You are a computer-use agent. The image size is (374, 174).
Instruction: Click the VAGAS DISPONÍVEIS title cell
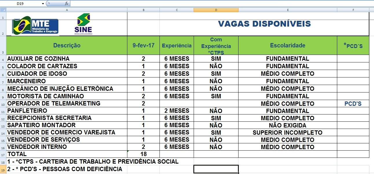tap(264, 24)
